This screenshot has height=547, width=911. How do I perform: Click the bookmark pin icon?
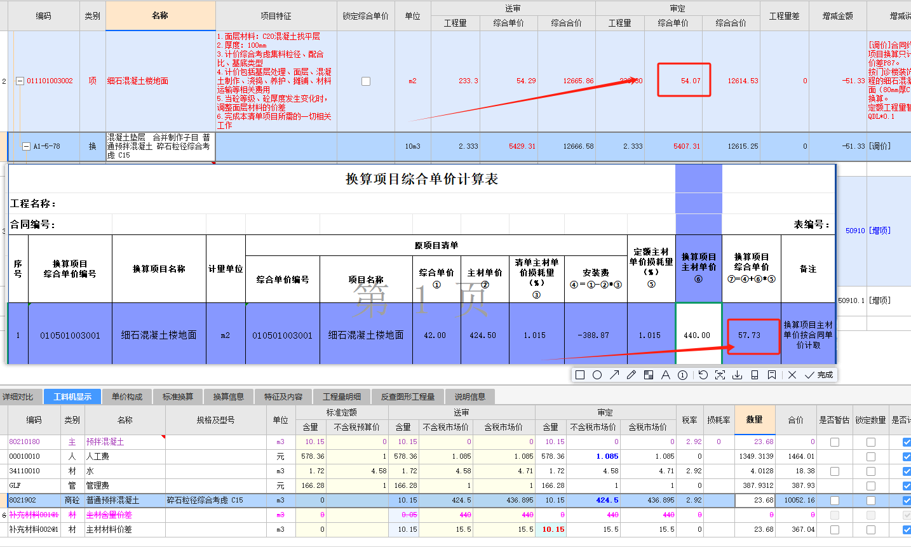point(771,375)
